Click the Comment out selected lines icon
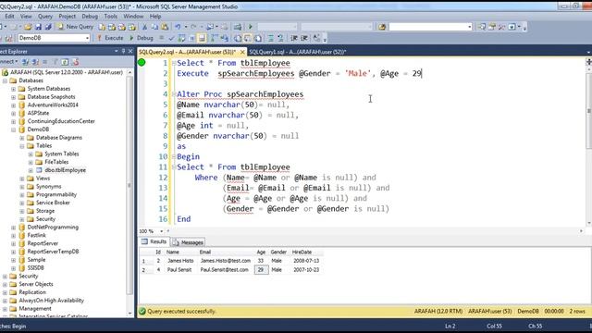The image size is (592, 333). 271,38
